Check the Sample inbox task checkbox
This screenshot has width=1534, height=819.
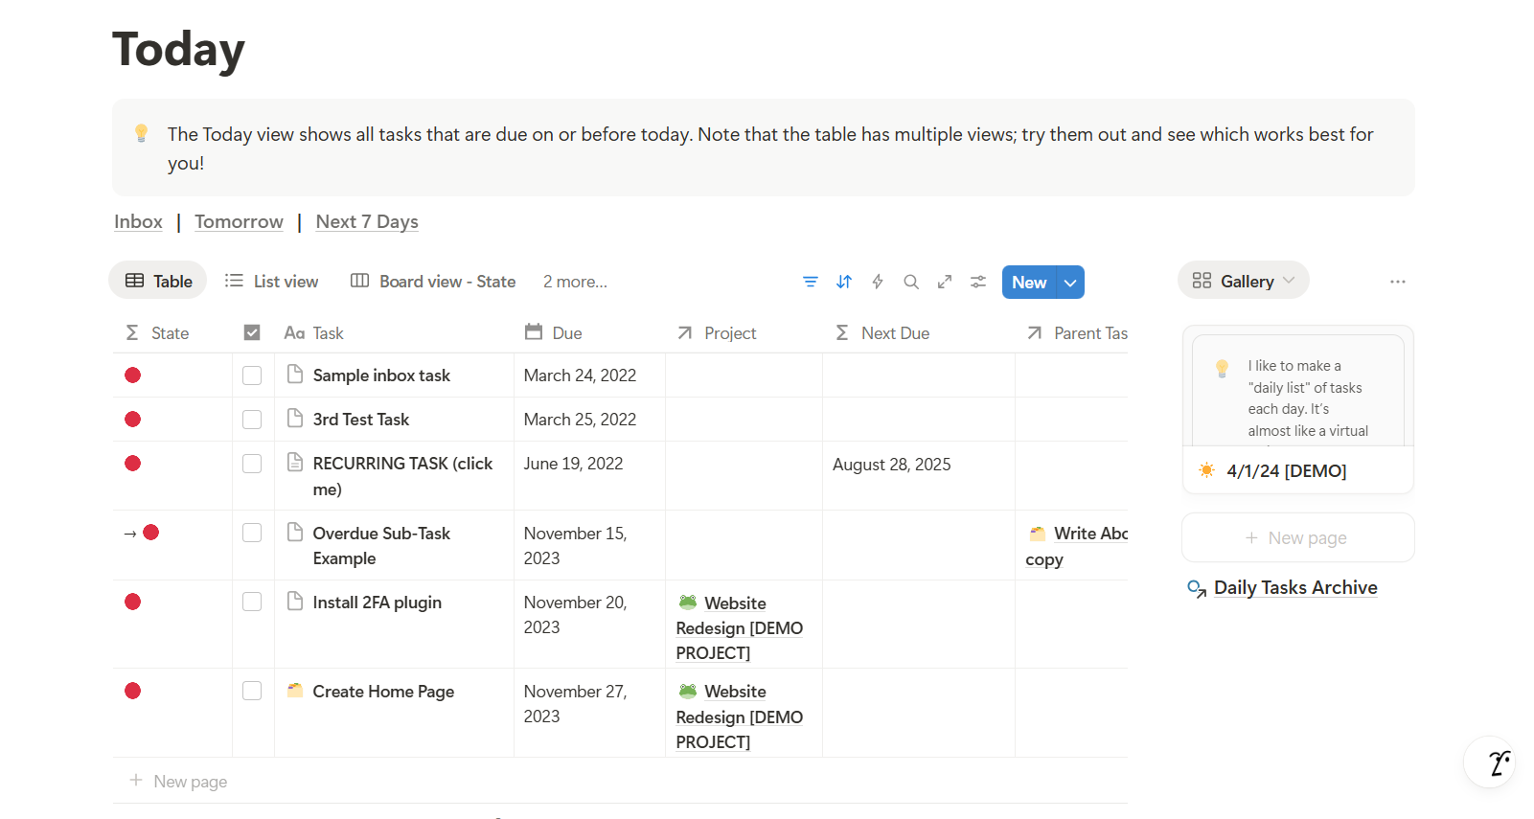tap(252, 375)
